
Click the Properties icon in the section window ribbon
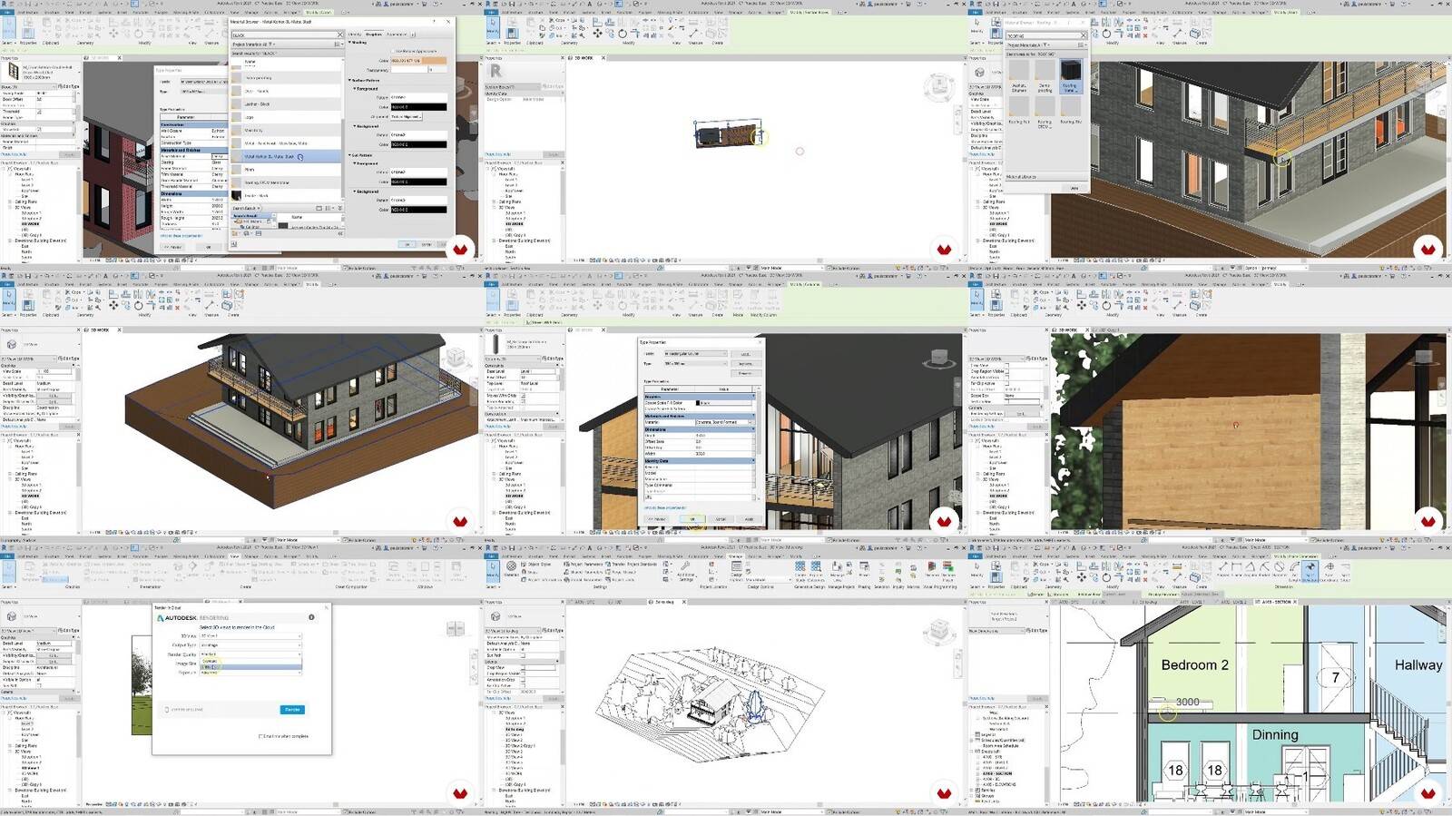[996, 576]
